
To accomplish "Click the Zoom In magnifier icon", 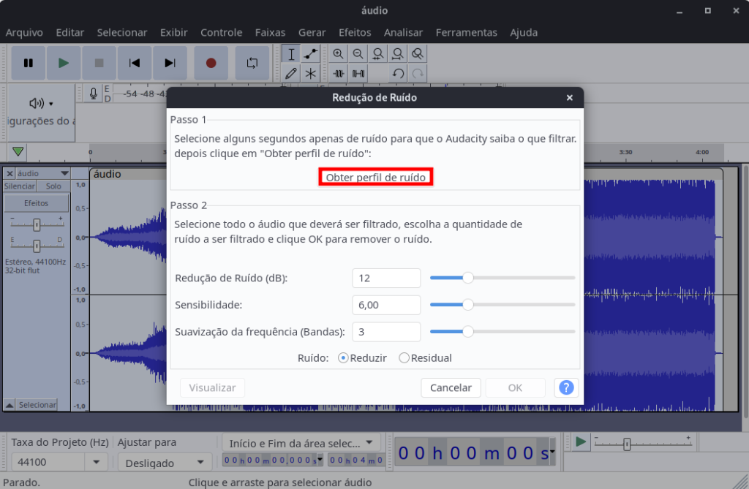I will tap(338, 54).
